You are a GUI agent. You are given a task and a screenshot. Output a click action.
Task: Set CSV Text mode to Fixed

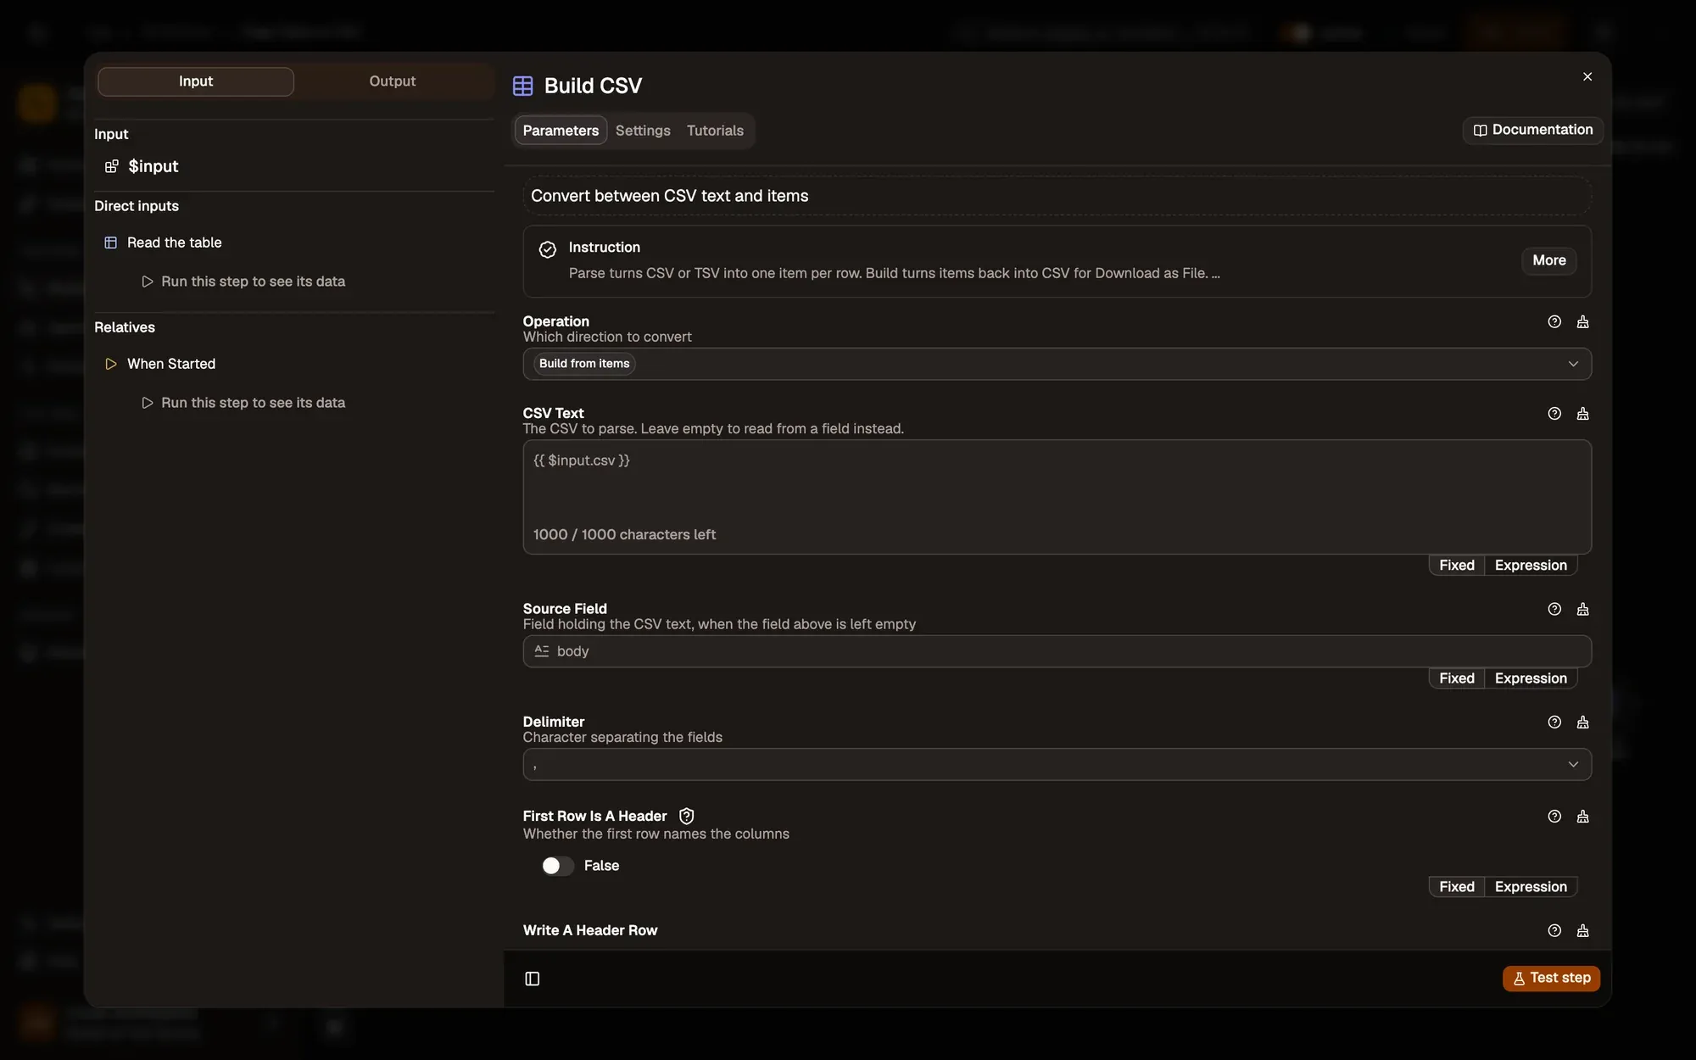[x=1457, y=566]
